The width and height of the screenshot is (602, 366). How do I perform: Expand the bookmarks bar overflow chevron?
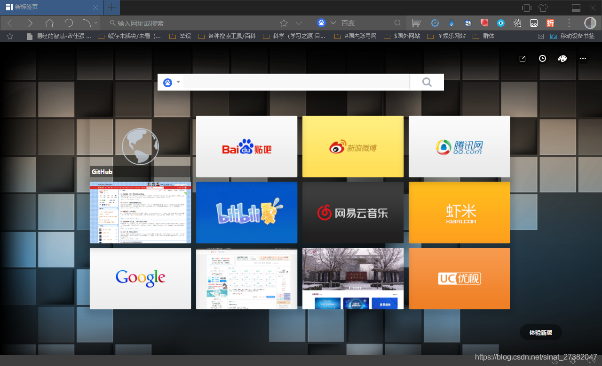541,36
